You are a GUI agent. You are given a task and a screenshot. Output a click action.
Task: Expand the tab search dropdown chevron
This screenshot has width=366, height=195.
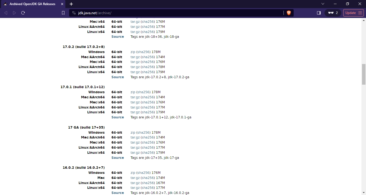(x=323, y=4)
